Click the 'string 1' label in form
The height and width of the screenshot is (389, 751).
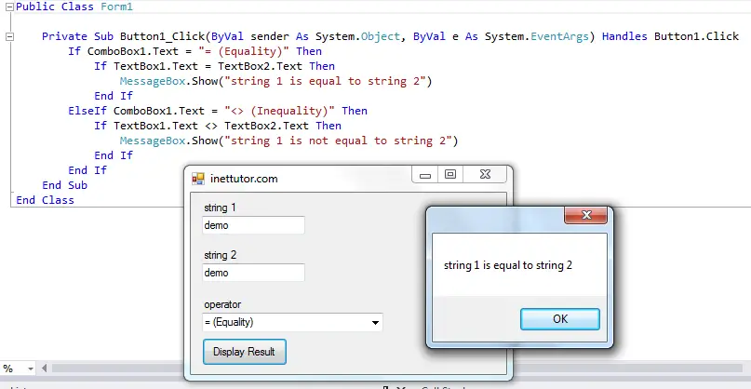coord(220,208)
